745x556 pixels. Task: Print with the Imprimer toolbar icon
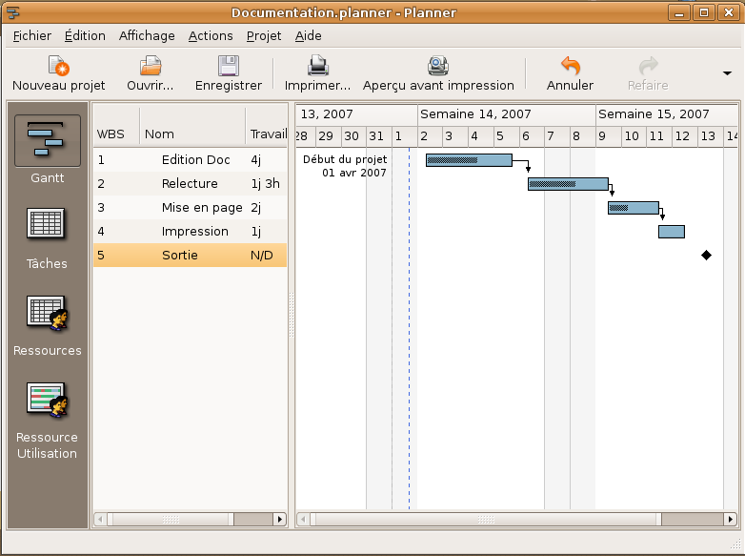317,67
